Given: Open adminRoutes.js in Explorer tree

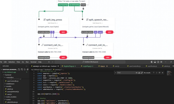Looking at the screenshot, I should 12,102.
